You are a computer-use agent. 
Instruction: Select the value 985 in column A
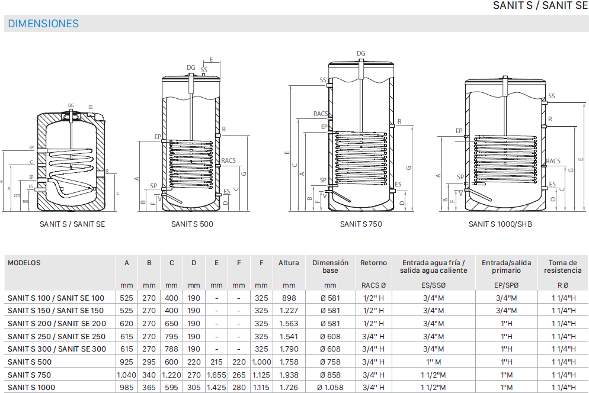point(127,387)
